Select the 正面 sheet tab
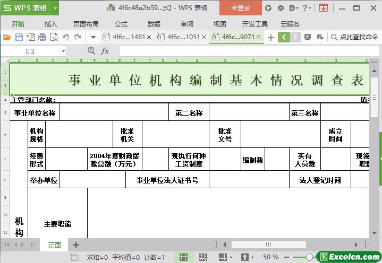382x263 pixels. coord(55,245)
